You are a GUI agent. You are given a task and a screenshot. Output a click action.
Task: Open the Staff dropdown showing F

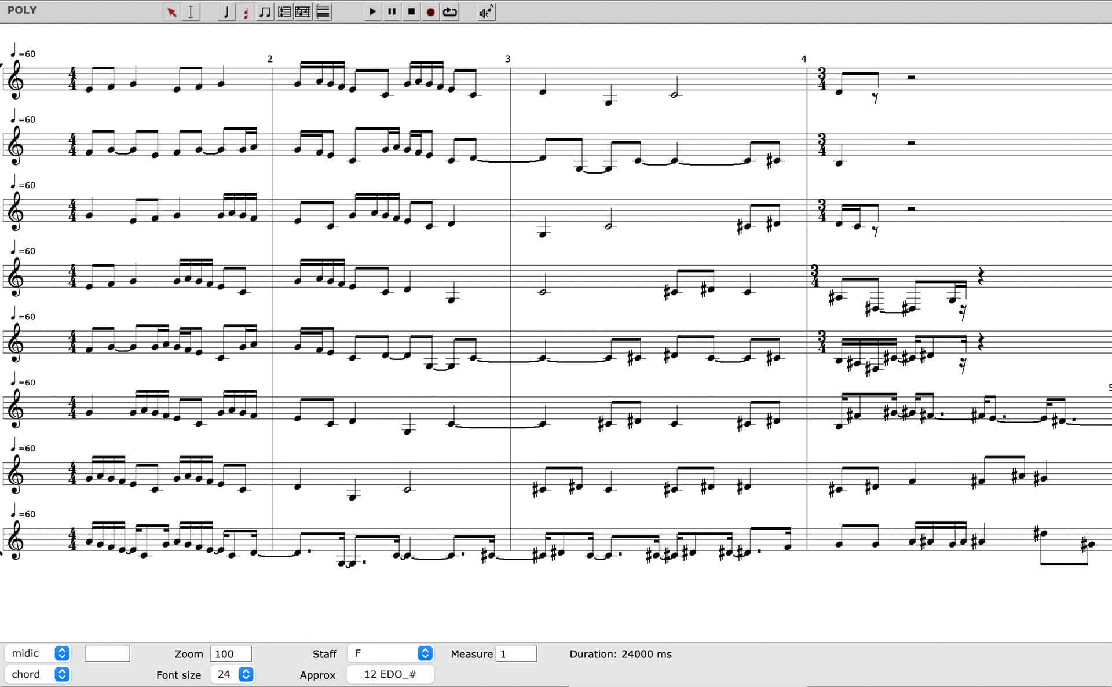[390, 653]
